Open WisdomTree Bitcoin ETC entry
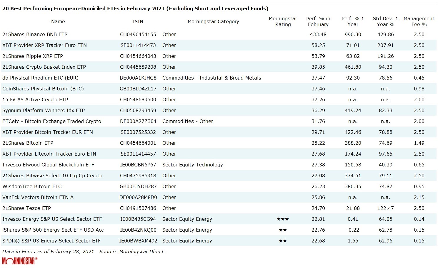 click(32, 186)
